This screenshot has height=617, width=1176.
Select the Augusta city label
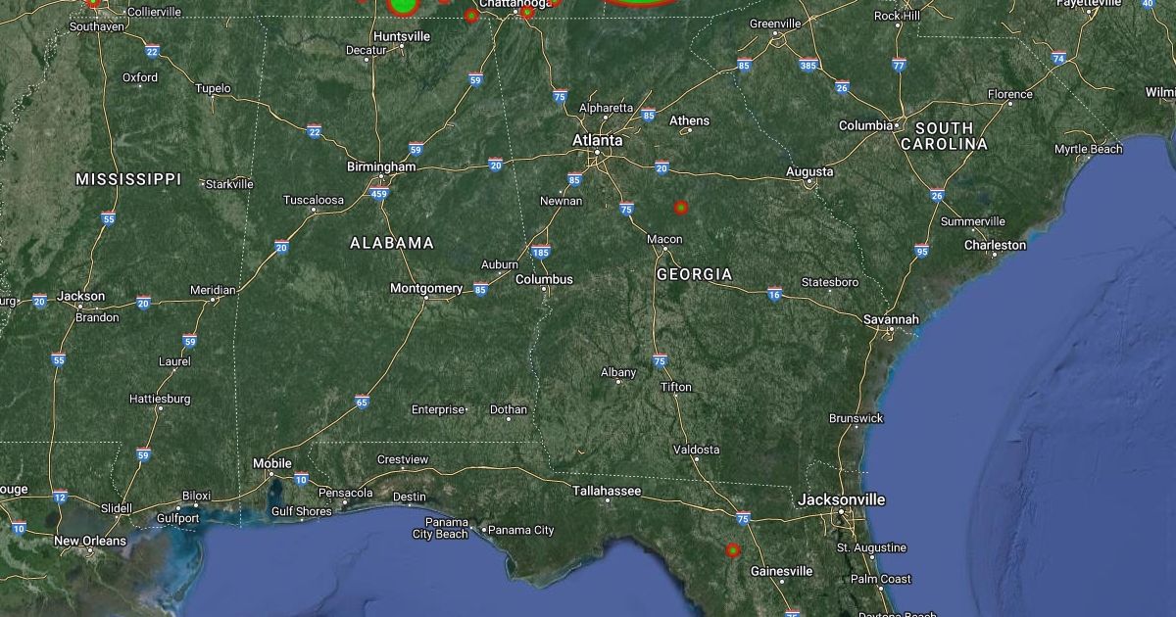[x=810, y=171]
